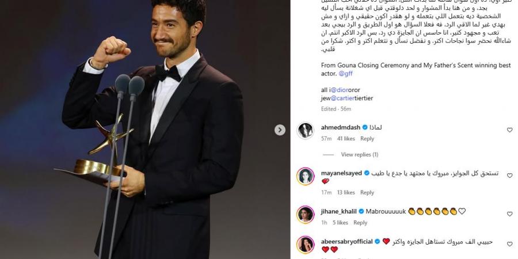This screenshot has width=518, height=259.
Task: Like abeersabryofficial's comment with the heart
Action: pyautogui.click(x=509, y=244)
